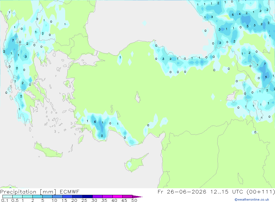Select the 45–50 mm legend swatch
Viewport: 275px width, 202px height.
(127, 196)
